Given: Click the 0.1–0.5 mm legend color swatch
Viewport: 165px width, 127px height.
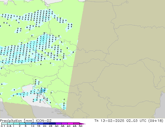Looking at the screenshot, I should click(4, 124).
